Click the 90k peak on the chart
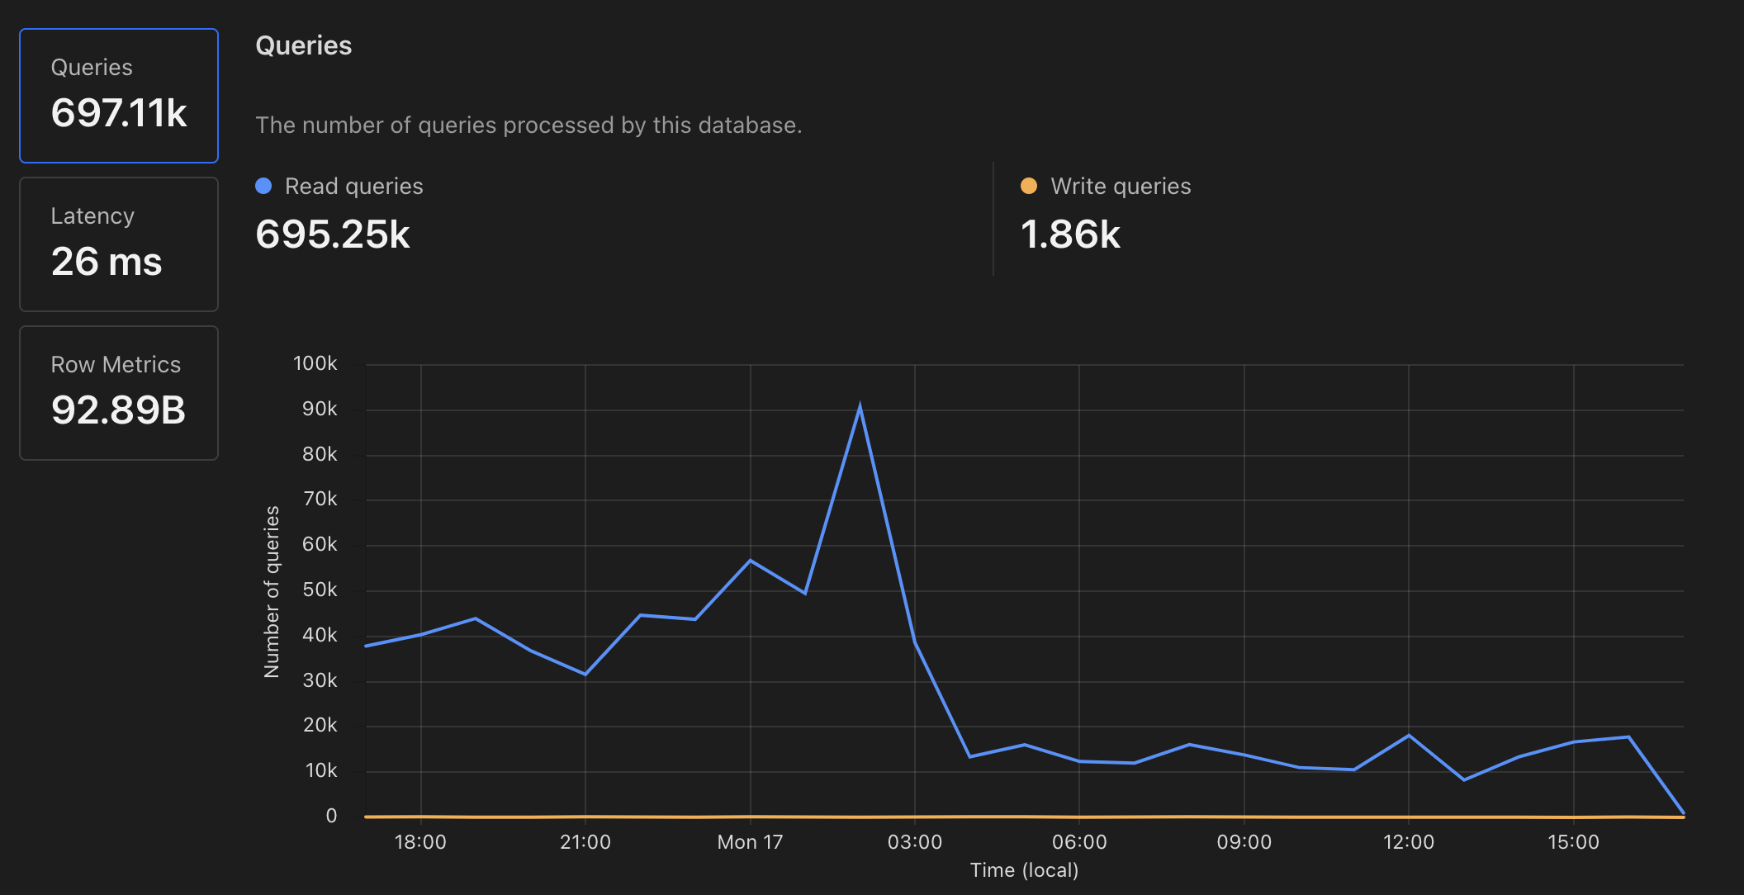This screenshot has width=1744, height=895. (860, 408)
